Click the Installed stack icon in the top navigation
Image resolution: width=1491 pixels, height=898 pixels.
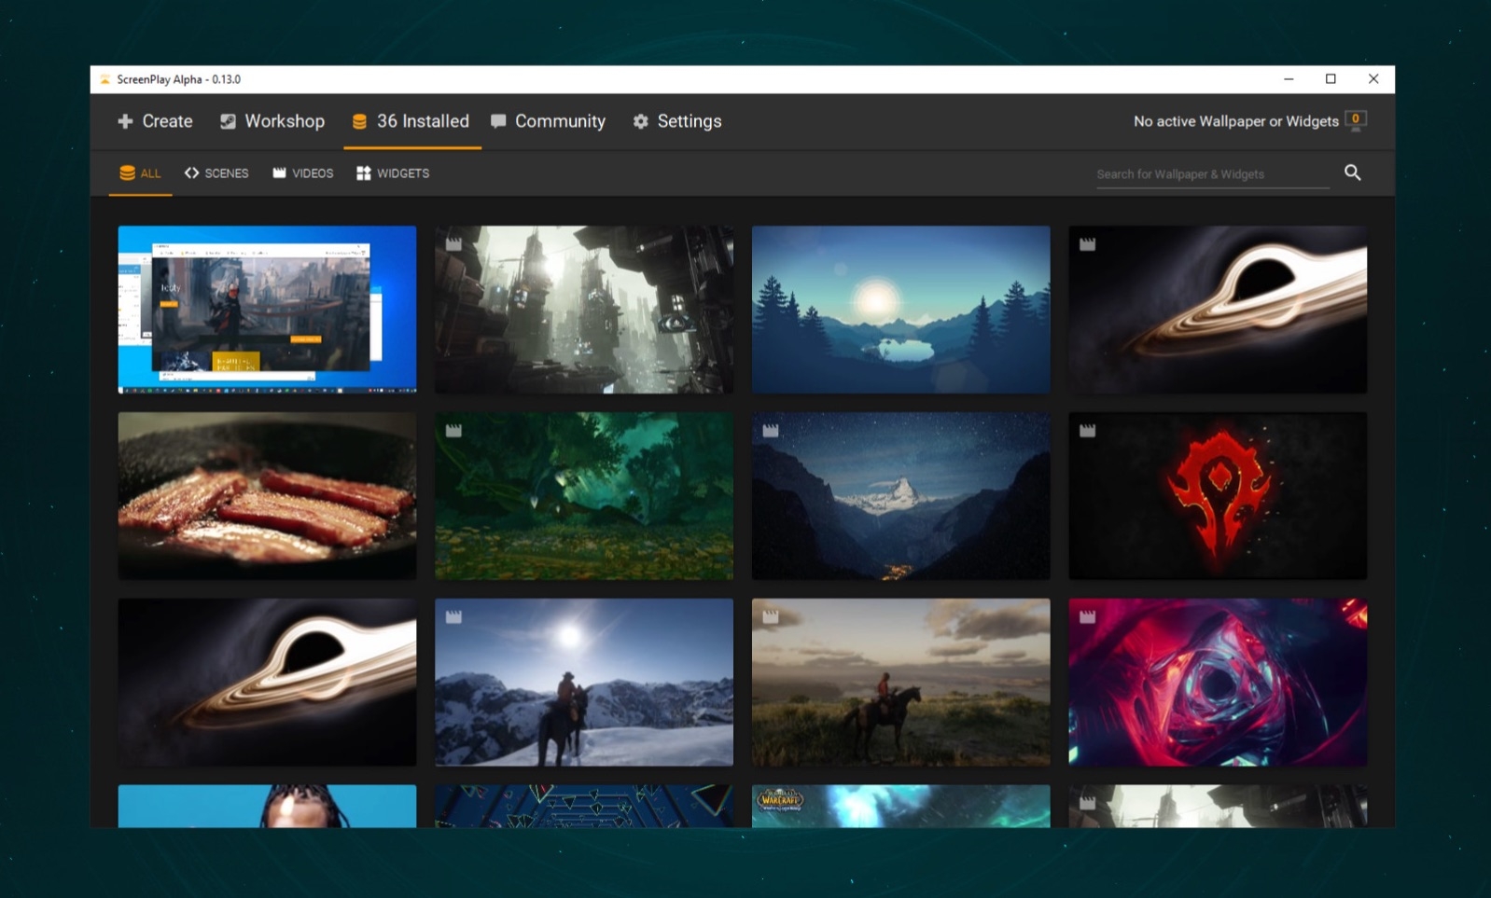pyautogui.click(x=359, y=121)
